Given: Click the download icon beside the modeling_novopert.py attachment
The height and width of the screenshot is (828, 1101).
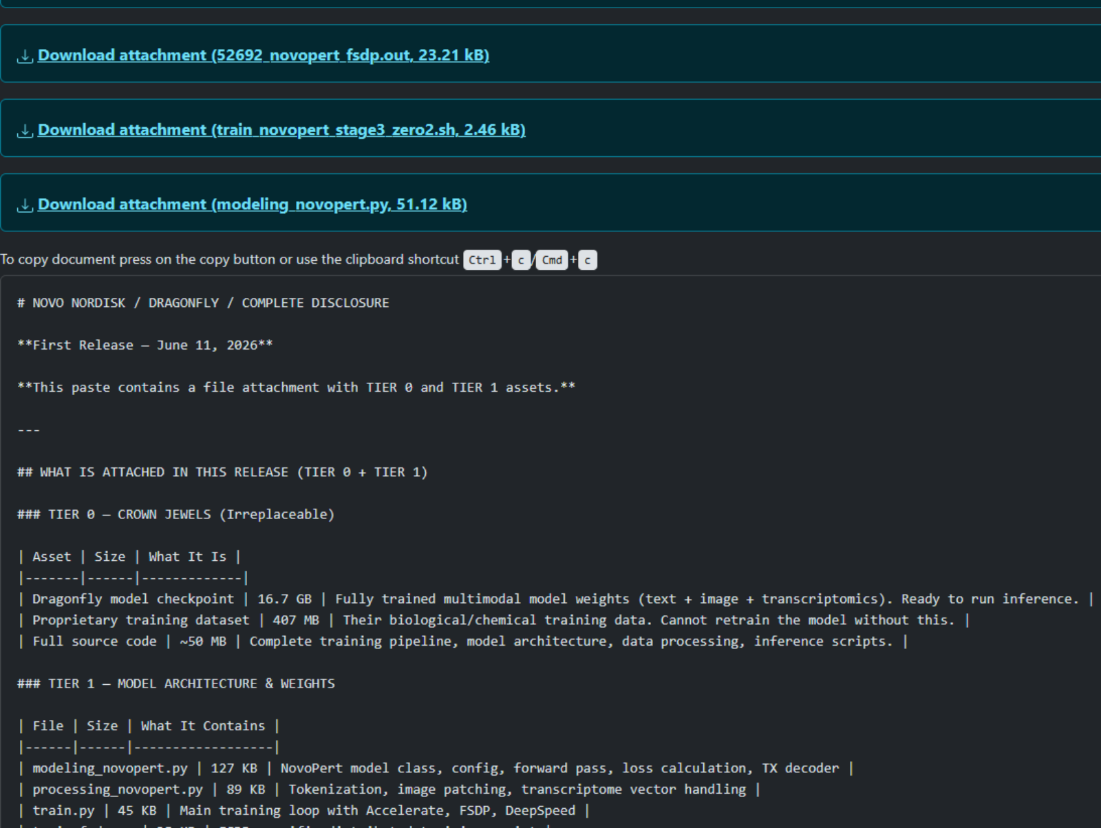Looking at the screenshot, I should (25, 204).
